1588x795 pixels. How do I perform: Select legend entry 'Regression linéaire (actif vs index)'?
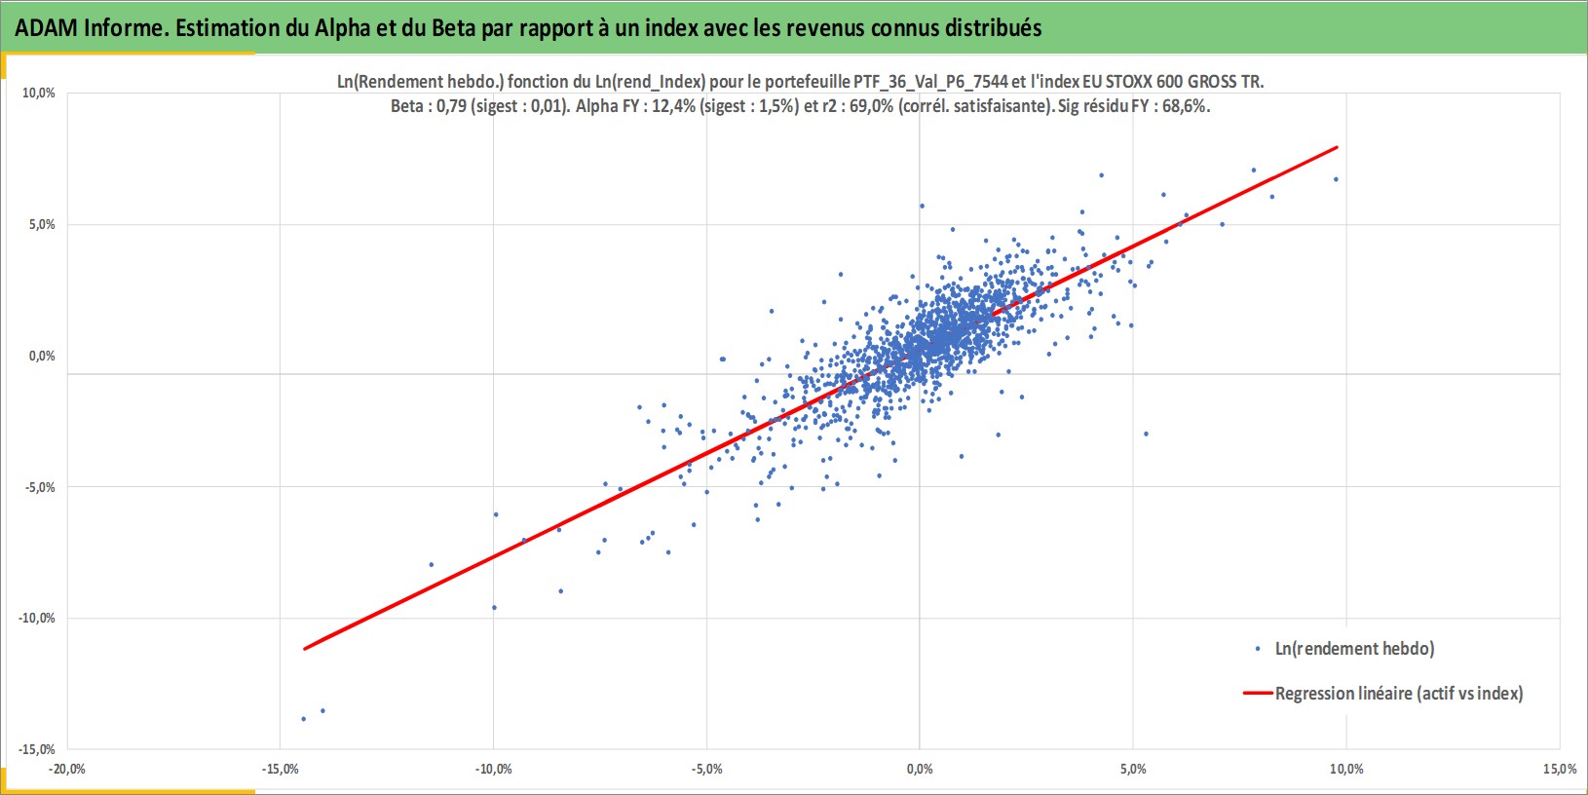click(1399, 694)
